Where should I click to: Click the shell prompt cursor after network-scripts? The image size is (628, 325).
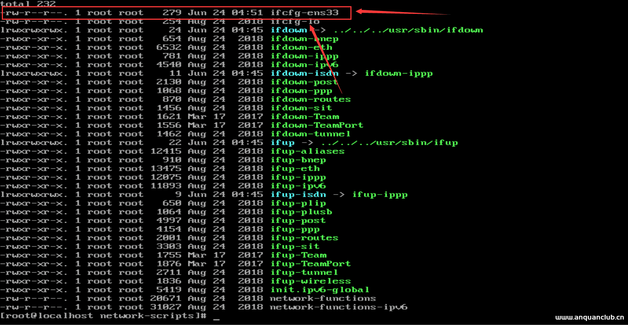217,317
